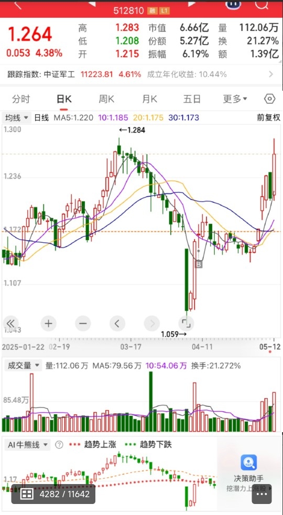Switch to the 分时 tab

click(x=21, y=99)
